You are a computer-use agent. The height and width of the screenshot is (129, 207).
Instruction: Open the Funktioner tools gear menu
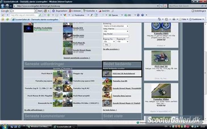197,19
